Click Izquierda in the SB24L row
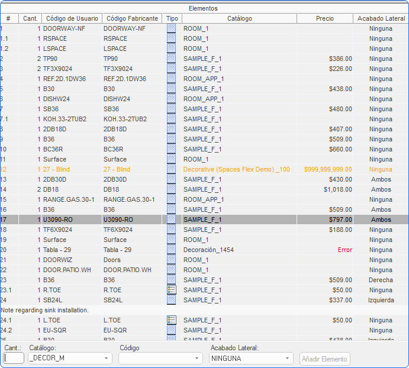Image resolution: width=409 pixels, height=368 pixels. click(x=381, y=300)
